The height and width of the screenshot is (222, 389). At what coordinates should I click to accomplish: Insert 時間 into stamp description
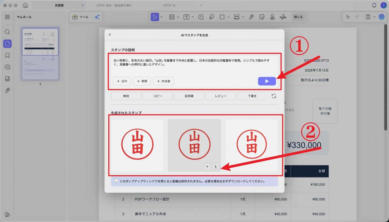click(142, 81)
